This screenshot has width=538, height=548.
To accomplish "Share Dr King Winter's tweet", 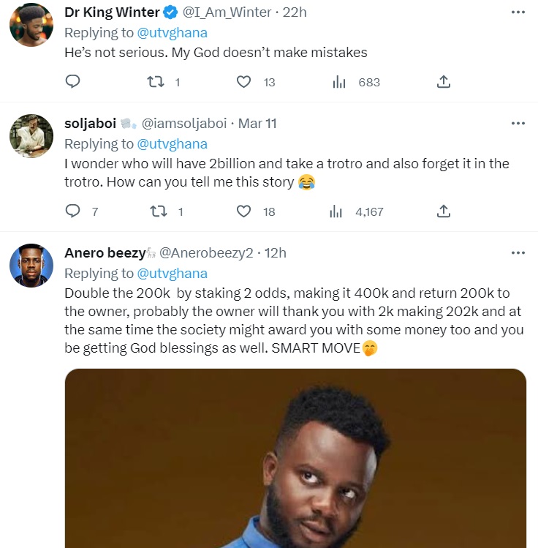I will point(443,82).
